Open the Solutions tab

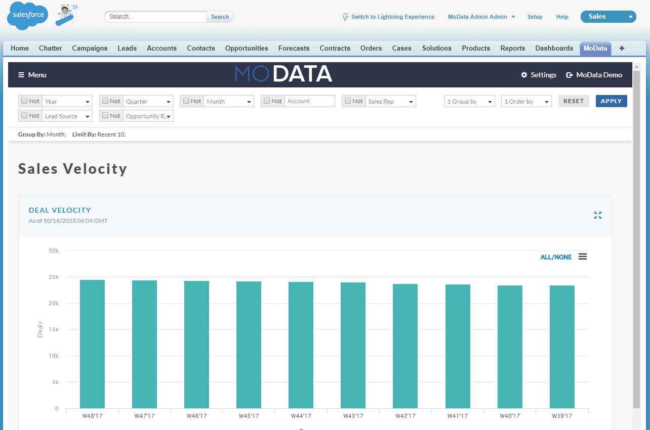tap(437, 49)
